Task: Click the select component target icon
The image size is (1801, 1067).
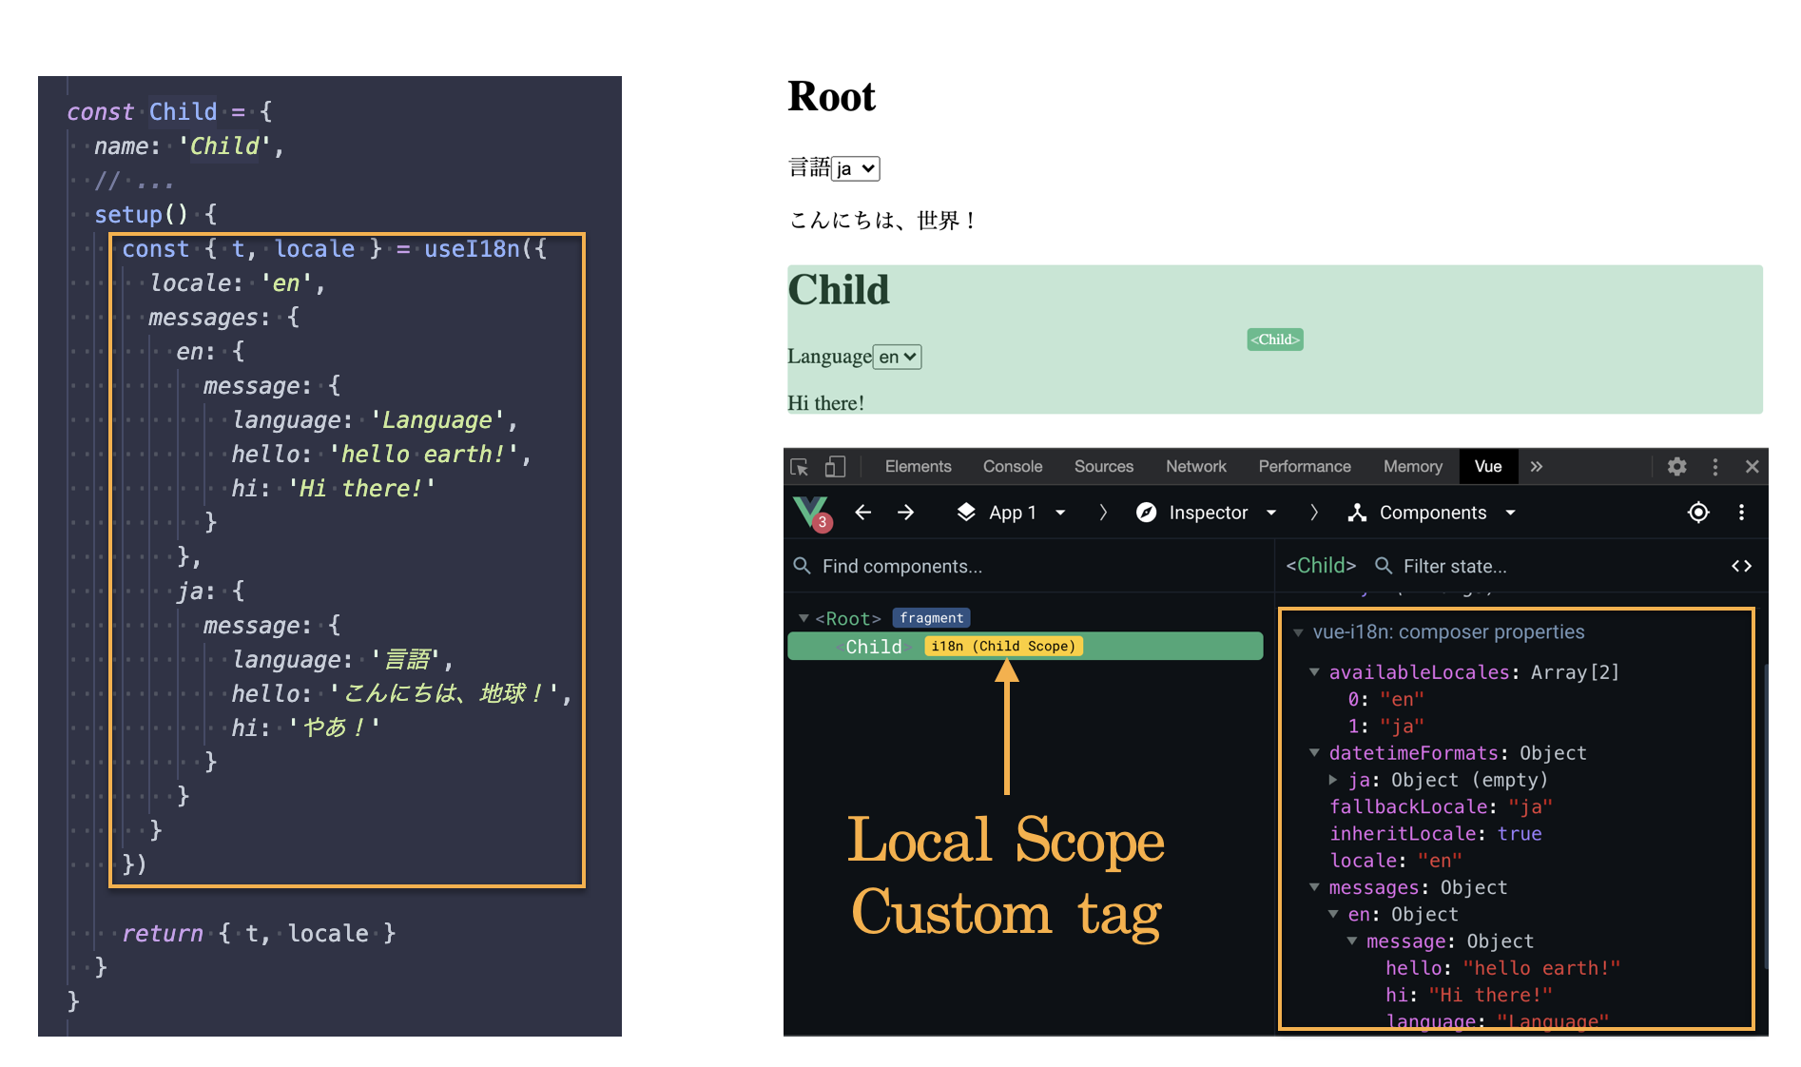Action: (x=1698, y=513)
